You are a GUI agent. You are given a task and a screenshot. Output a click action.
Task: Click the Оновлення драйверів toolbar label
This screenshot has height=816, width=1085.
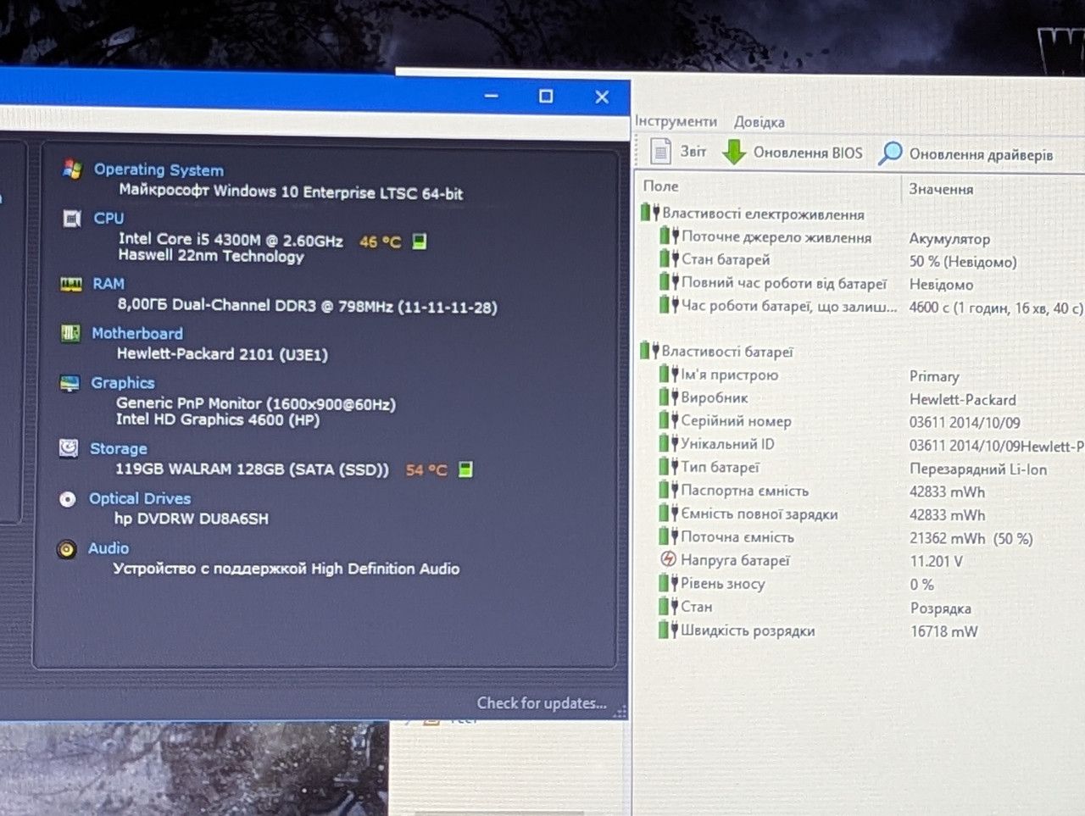(x=982, y=154)
